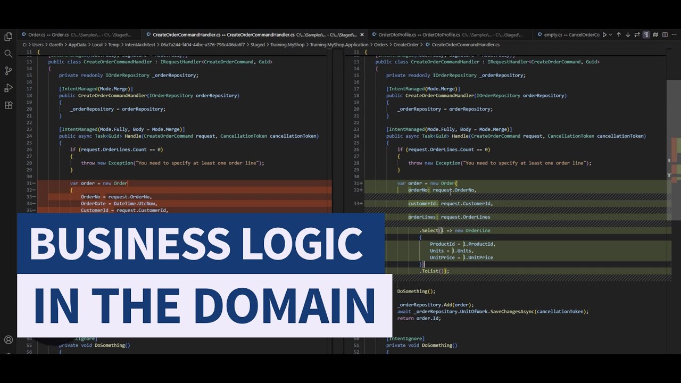Click '.ToList());' in right pane

(x=434, y=271)
